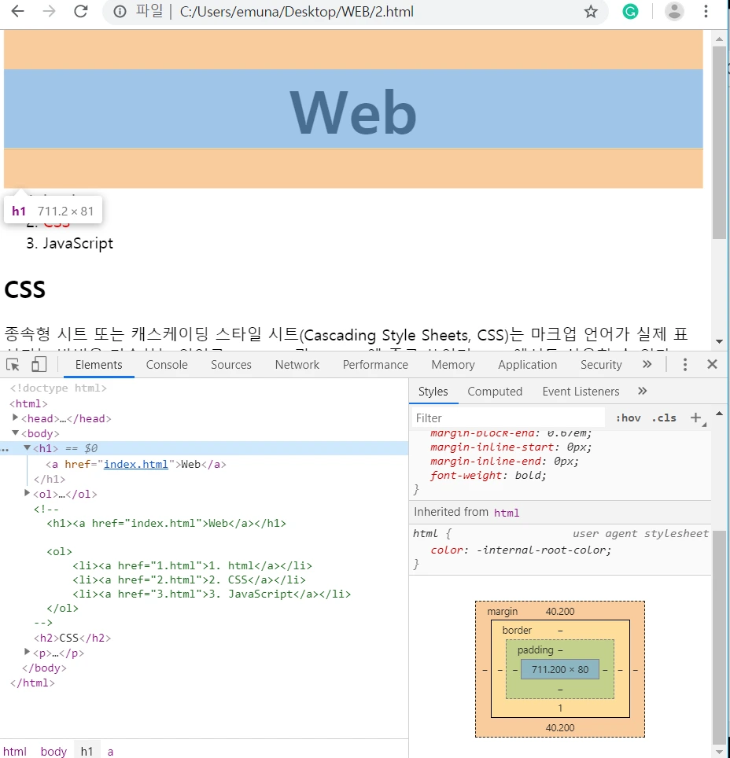Open the Grammarly extension icon
This screenshot has width=730, height=758.
point(630,12)
